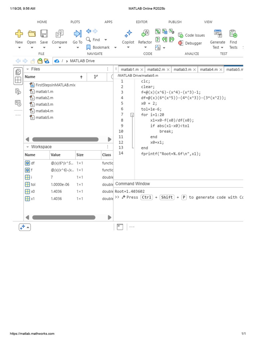The image size is (256, 342).
Task: Switch to the matlab3.m editor tab
Action: click(x=182, y=69)
